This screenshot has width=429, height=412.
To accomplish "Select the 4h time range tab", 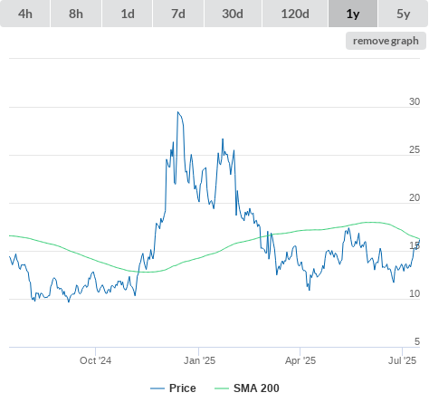I will [25, 14].
